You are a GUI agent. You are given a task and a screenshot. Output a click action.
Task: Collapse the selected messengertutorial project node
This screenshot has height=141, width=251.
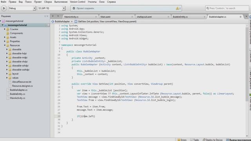point(3,25)
